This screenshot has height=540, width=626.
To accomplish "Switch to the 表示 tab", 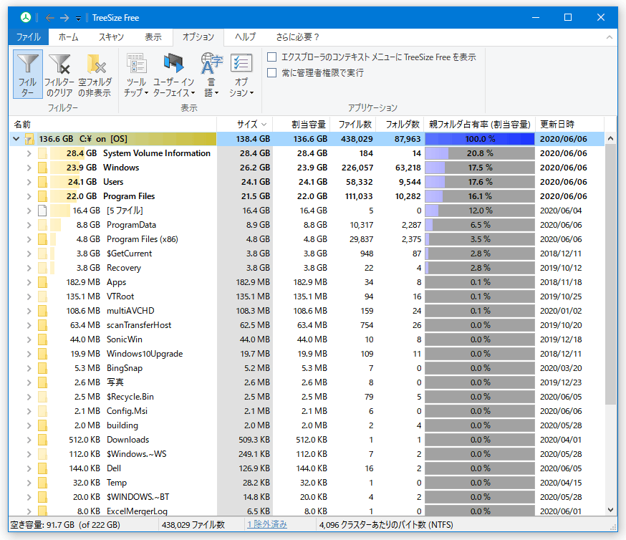I will pyautogui.click(x=153, y=37).
